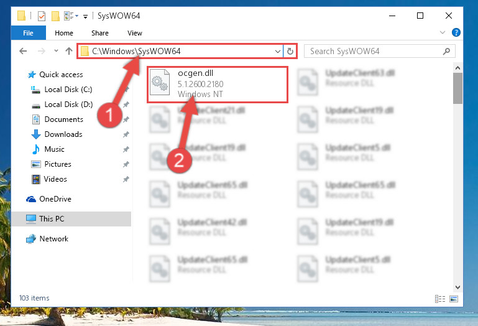The height and width of the screenshot is (326, 478).
Task: Click the pin icon beside Pictures
Action: click(x=126, y=164)
